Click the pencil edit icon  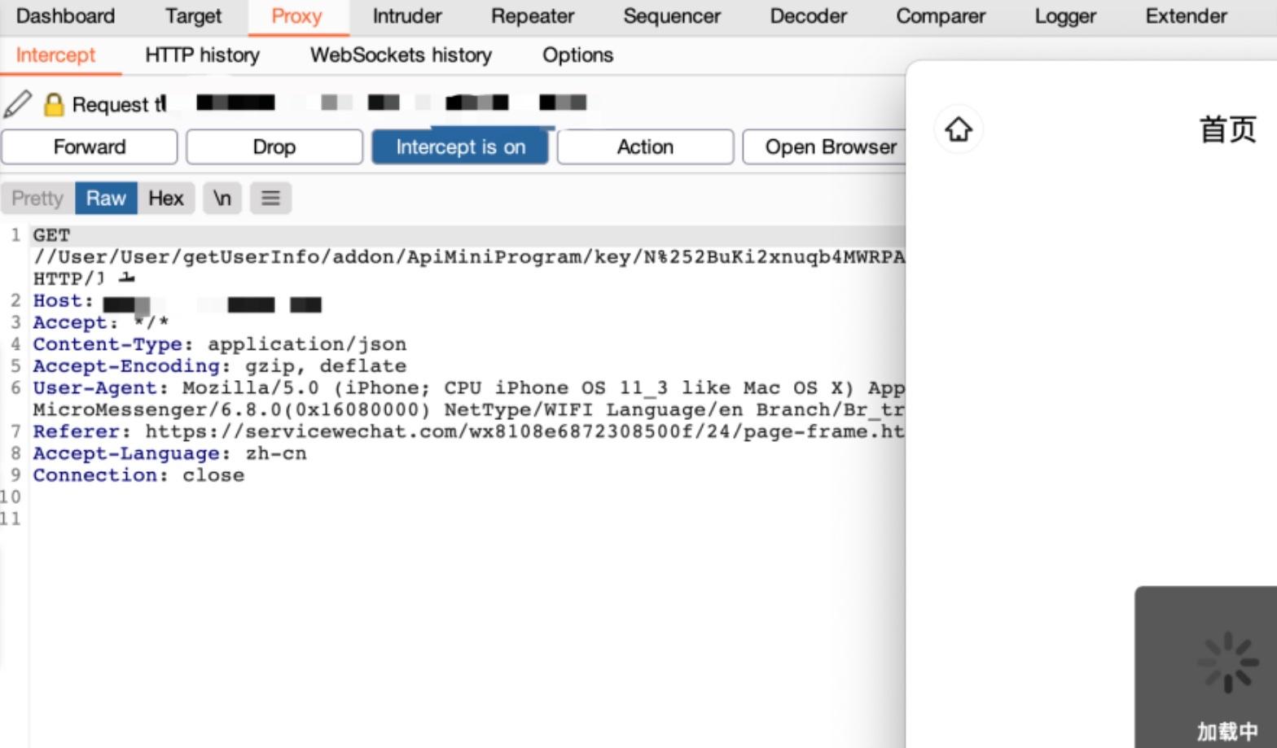(x=18, y=104)
